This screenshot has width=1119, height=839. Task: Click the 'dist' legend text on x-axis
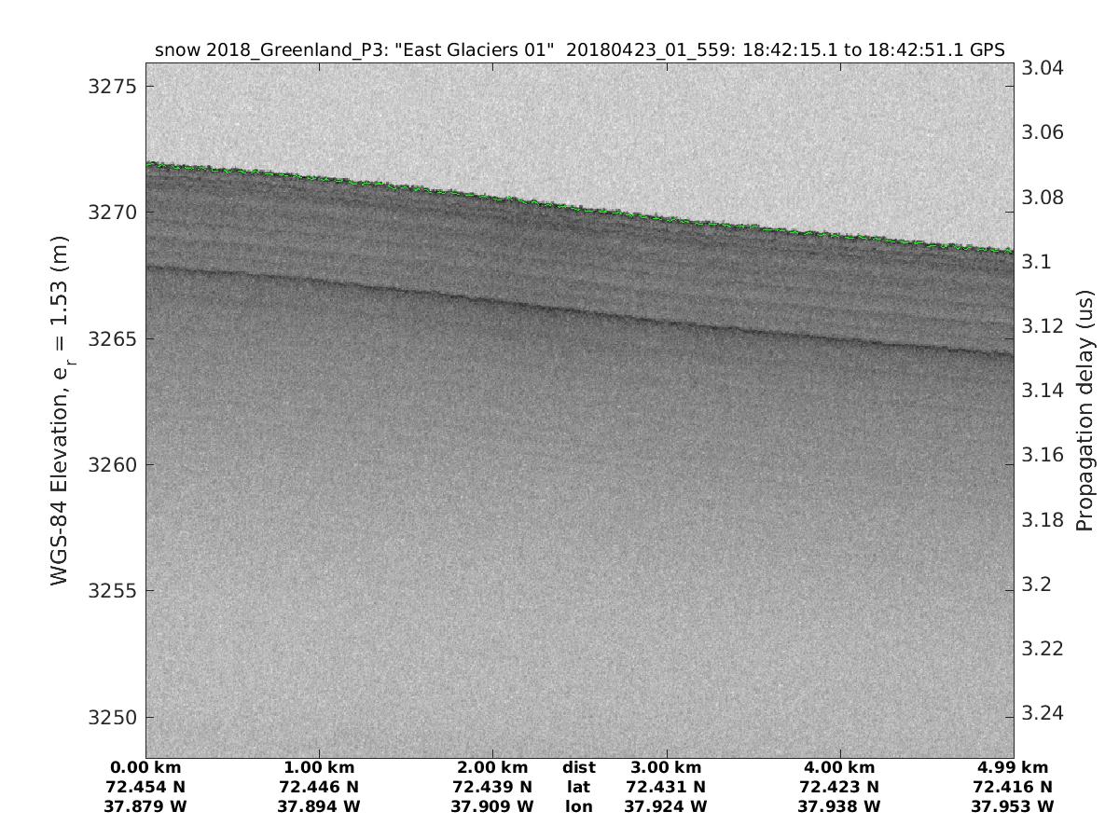pos(578,767)
